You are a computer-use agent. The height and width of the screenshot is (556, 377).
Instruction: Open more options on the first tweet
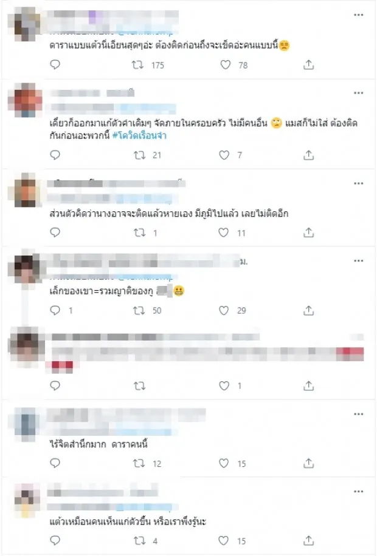[x=359, y=15]
